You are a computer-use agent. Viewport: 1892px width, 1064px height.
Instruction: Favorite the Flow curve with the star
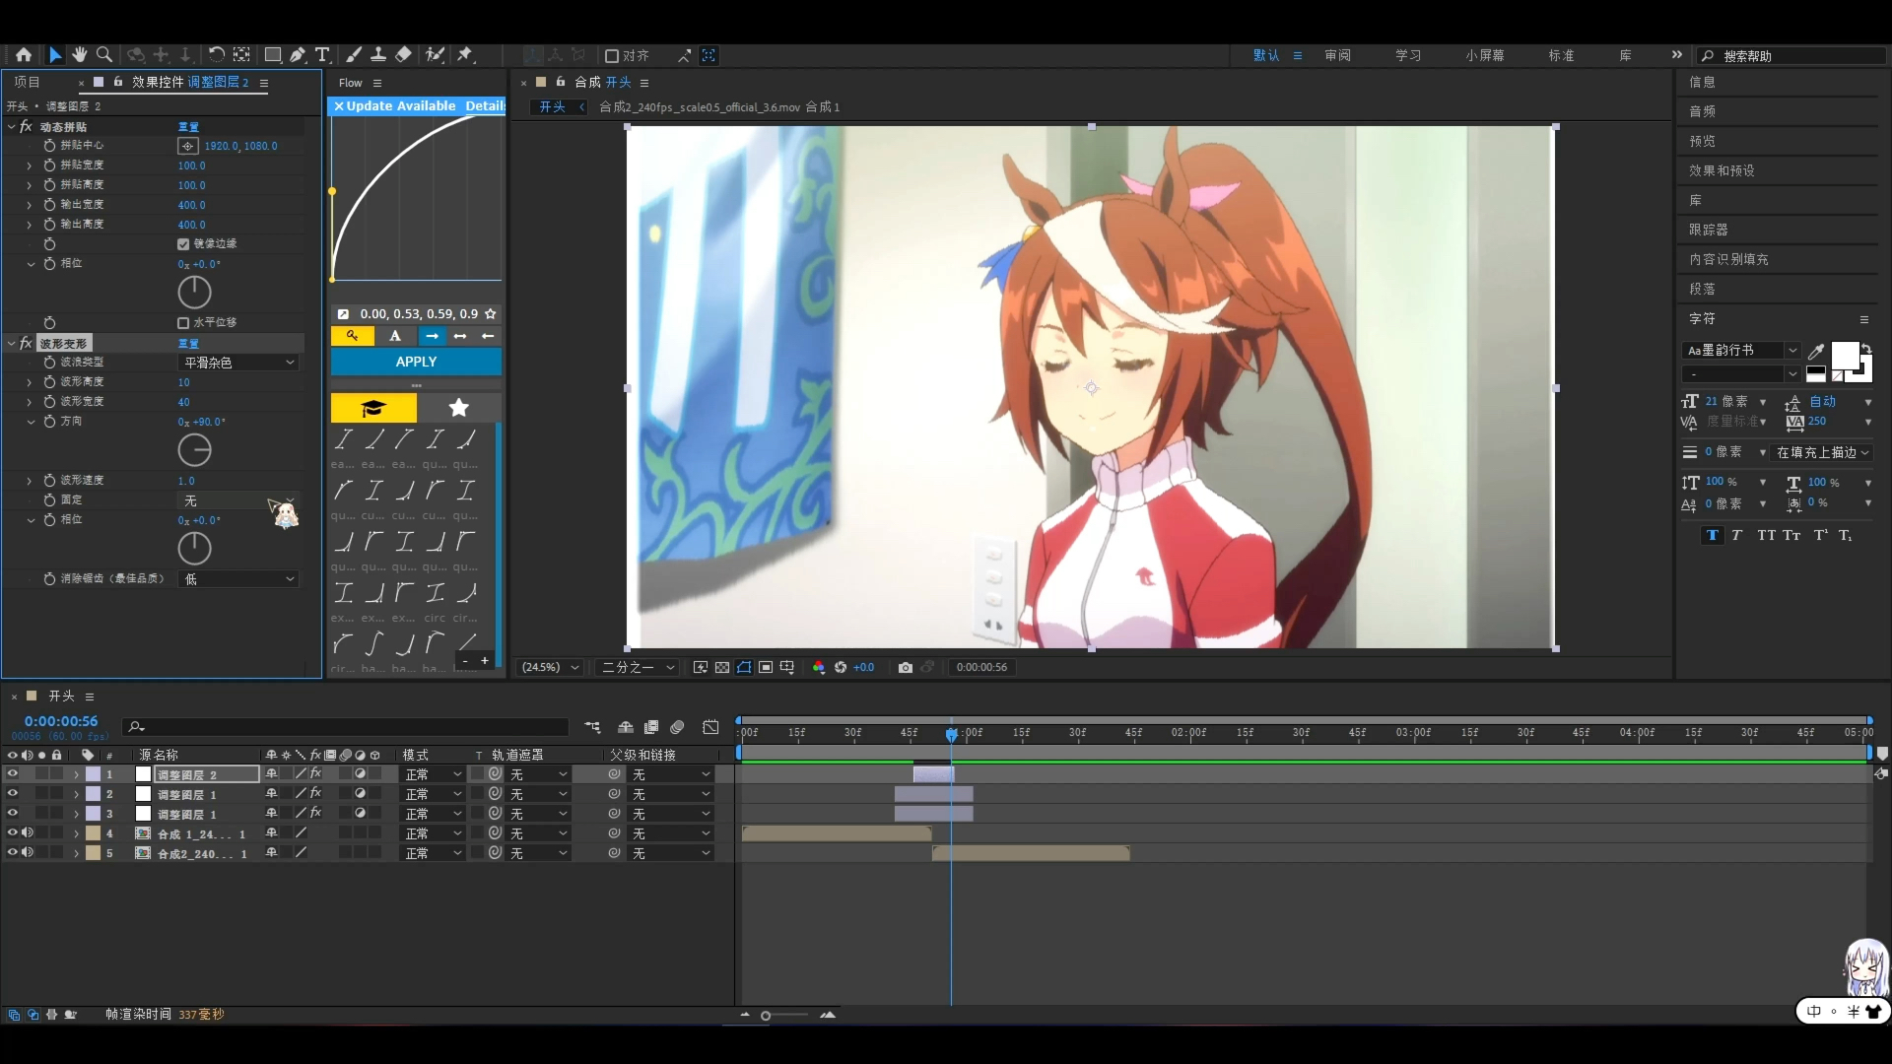491,313
